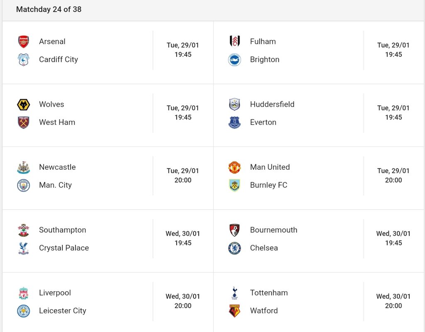Click the Tottenham cockerel logo

tap(234, 293)
